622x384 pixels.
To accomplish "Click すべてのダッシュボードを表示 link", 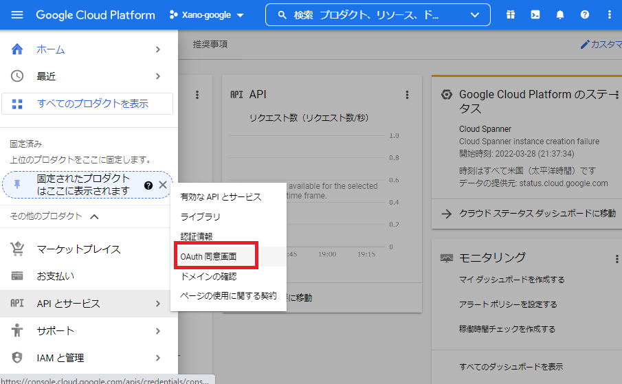I will (x=511, y=367).
